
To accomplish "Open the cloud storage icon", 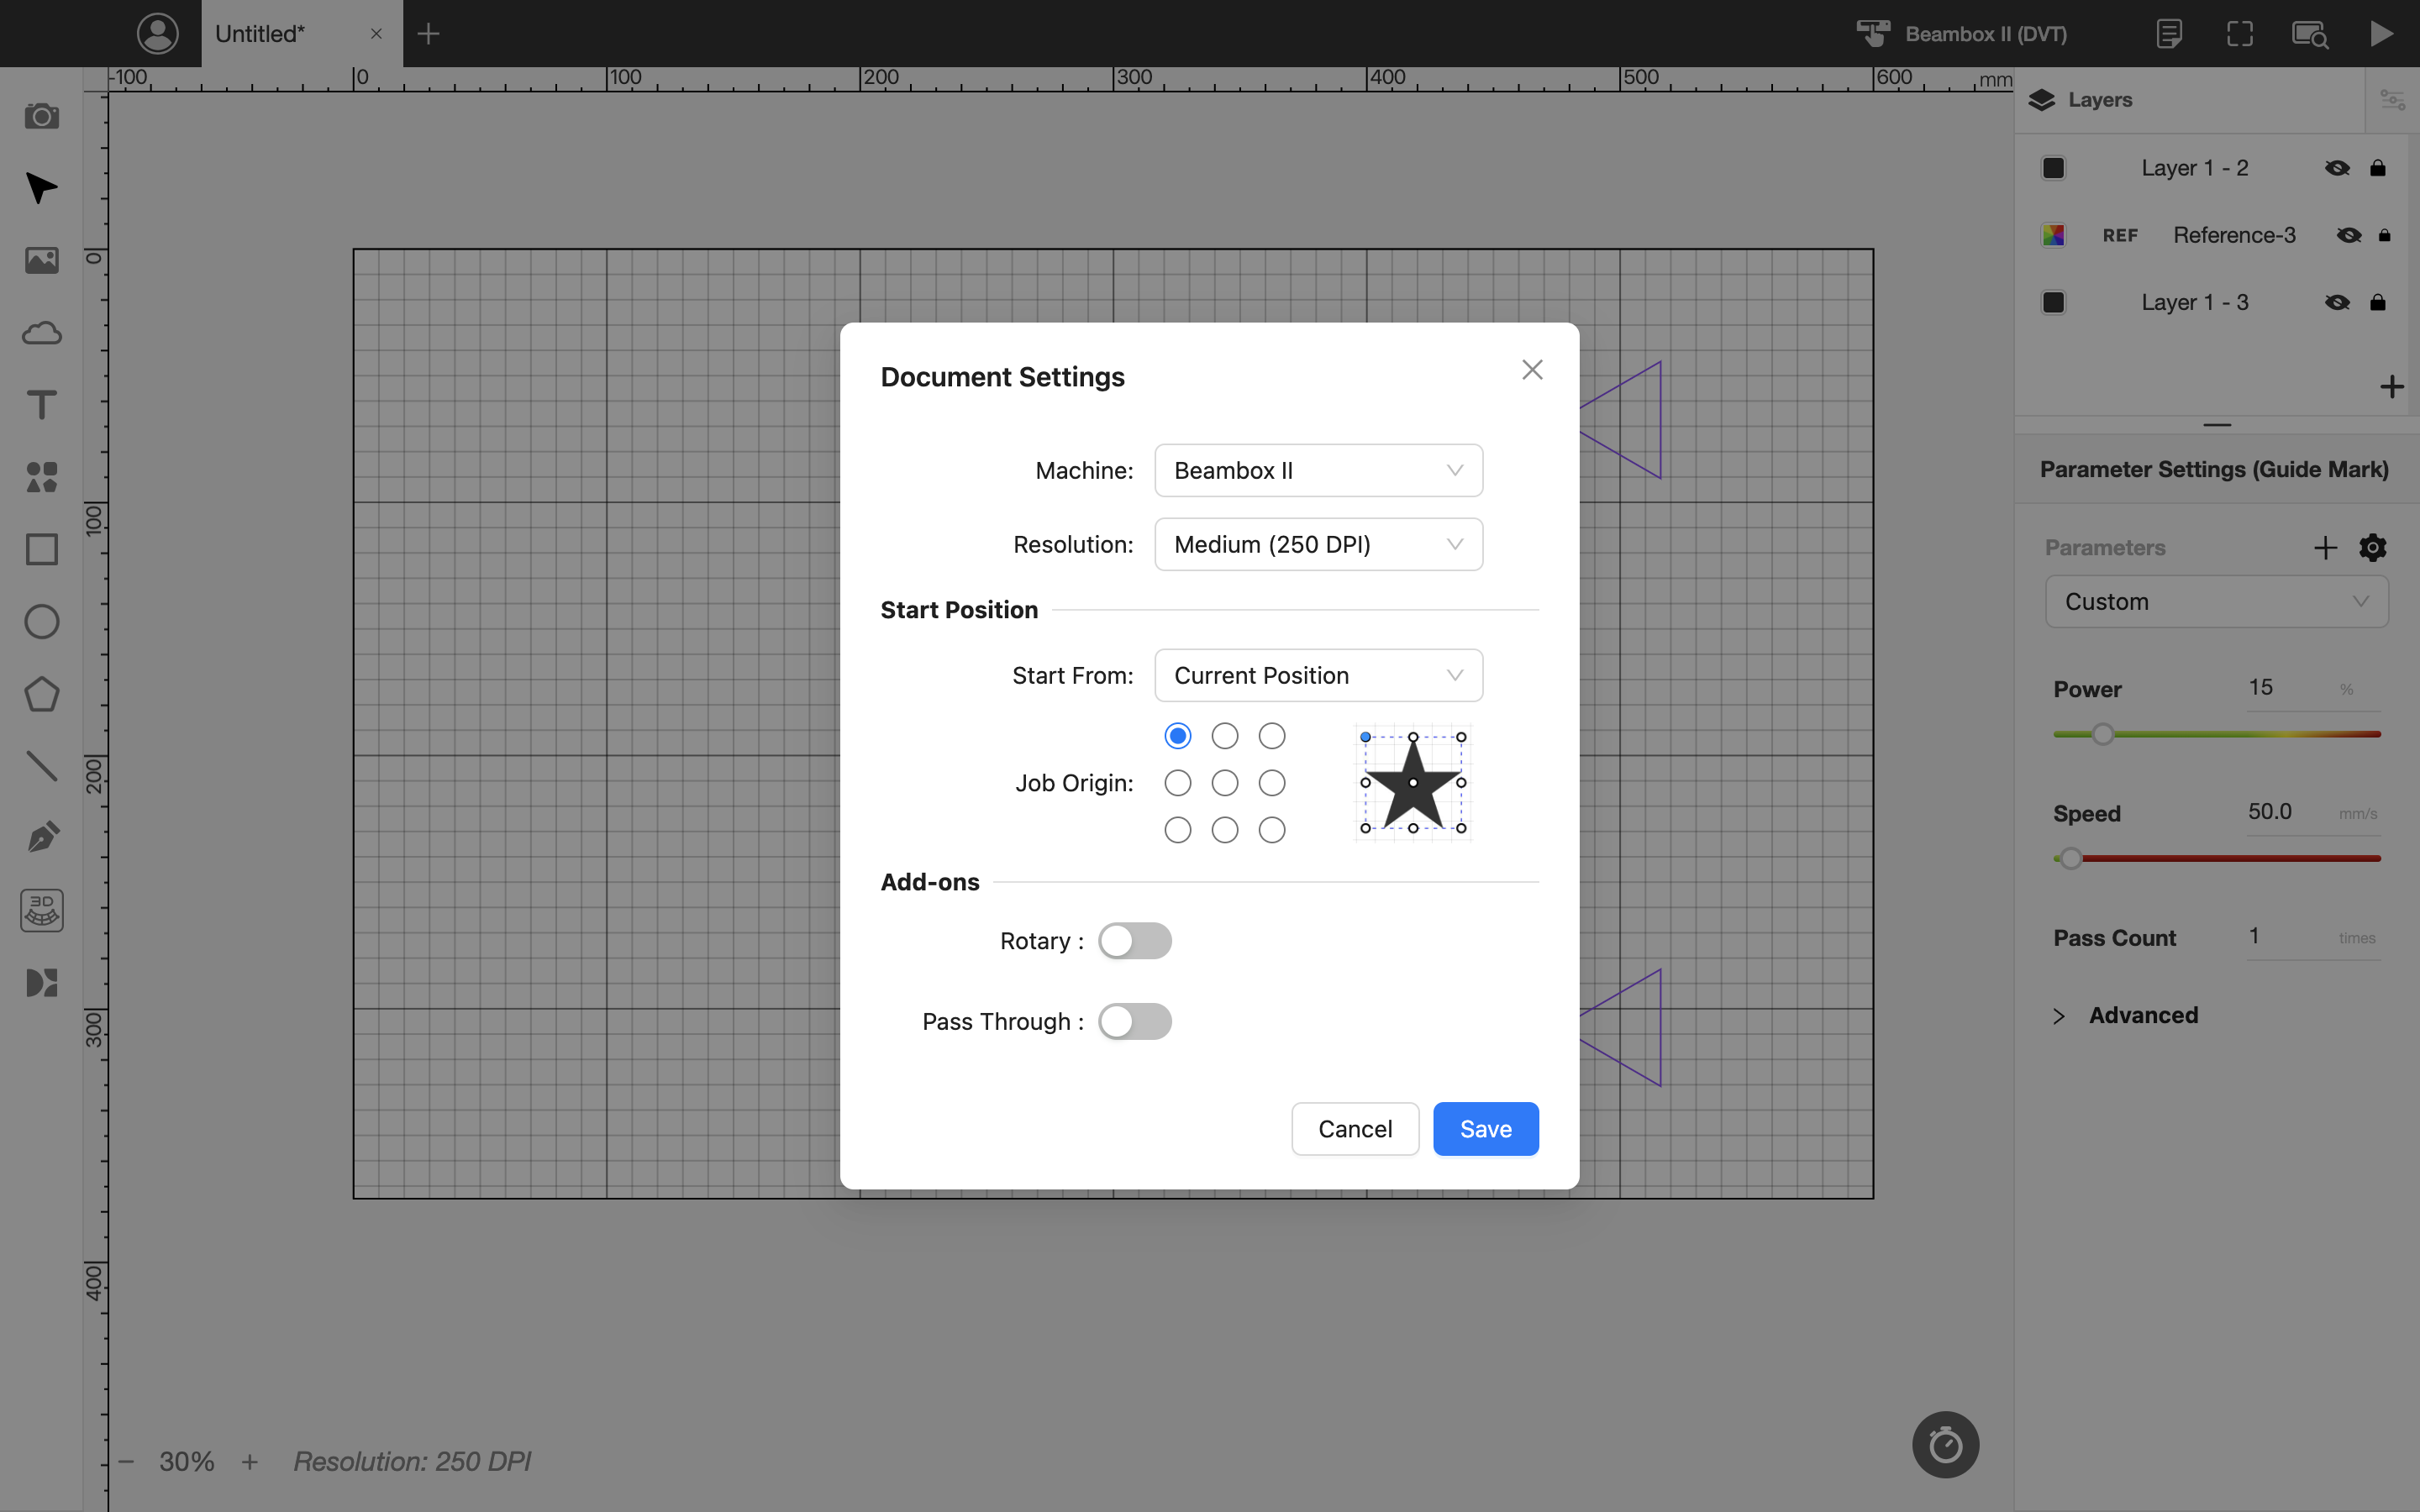I will pos(41,333).
